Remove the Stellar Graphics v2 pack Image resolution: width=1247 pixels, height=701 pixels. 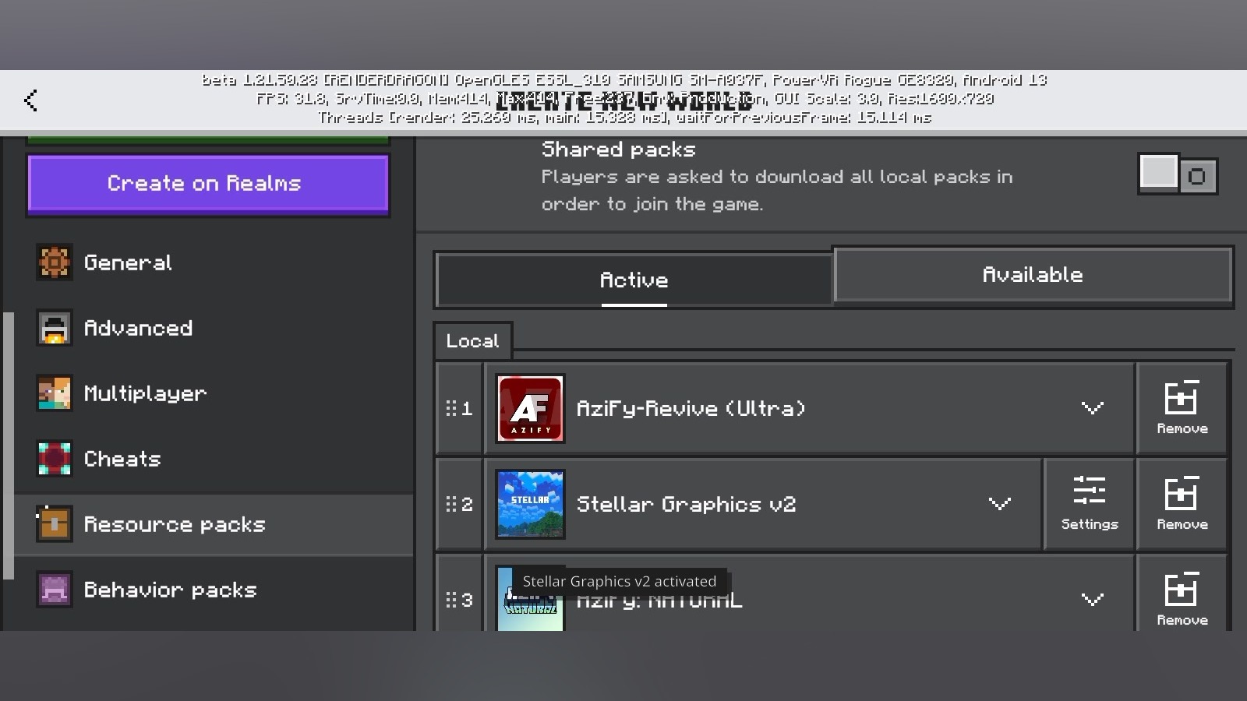1182,504
